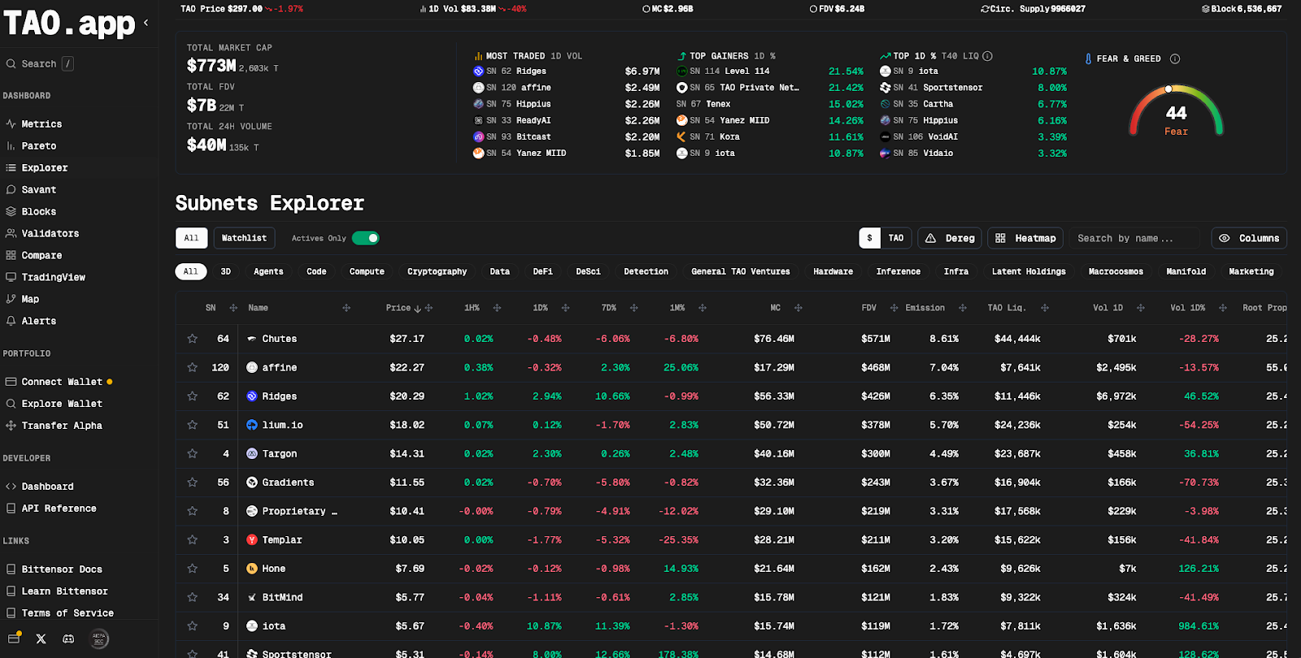Add Ridges to watchlist with star icon
1301x658 pixels.
(193, 396)
